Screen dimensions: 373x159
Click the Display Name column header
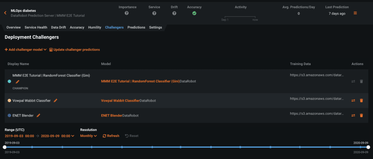pos(18,64)
